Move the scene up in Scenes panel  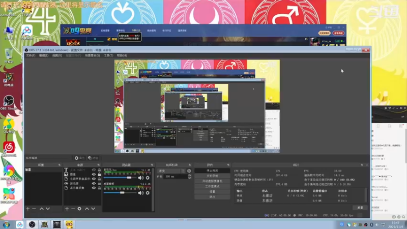pos(42,209)
